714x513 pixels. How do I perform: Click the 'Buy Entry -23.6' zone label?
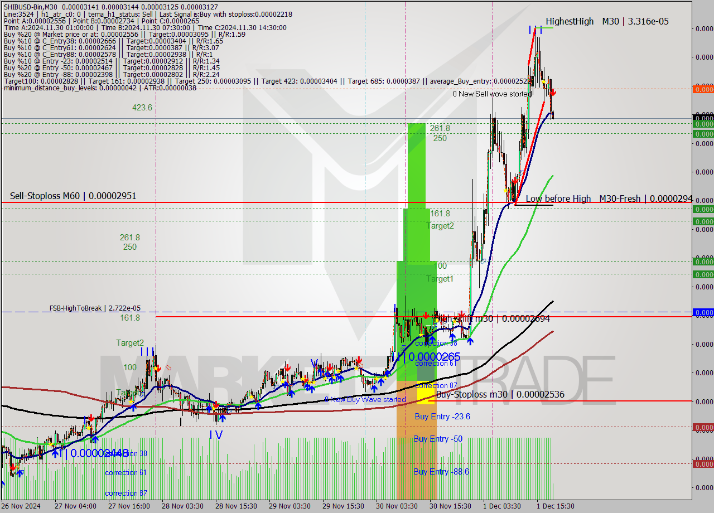[x=442, y=417]
